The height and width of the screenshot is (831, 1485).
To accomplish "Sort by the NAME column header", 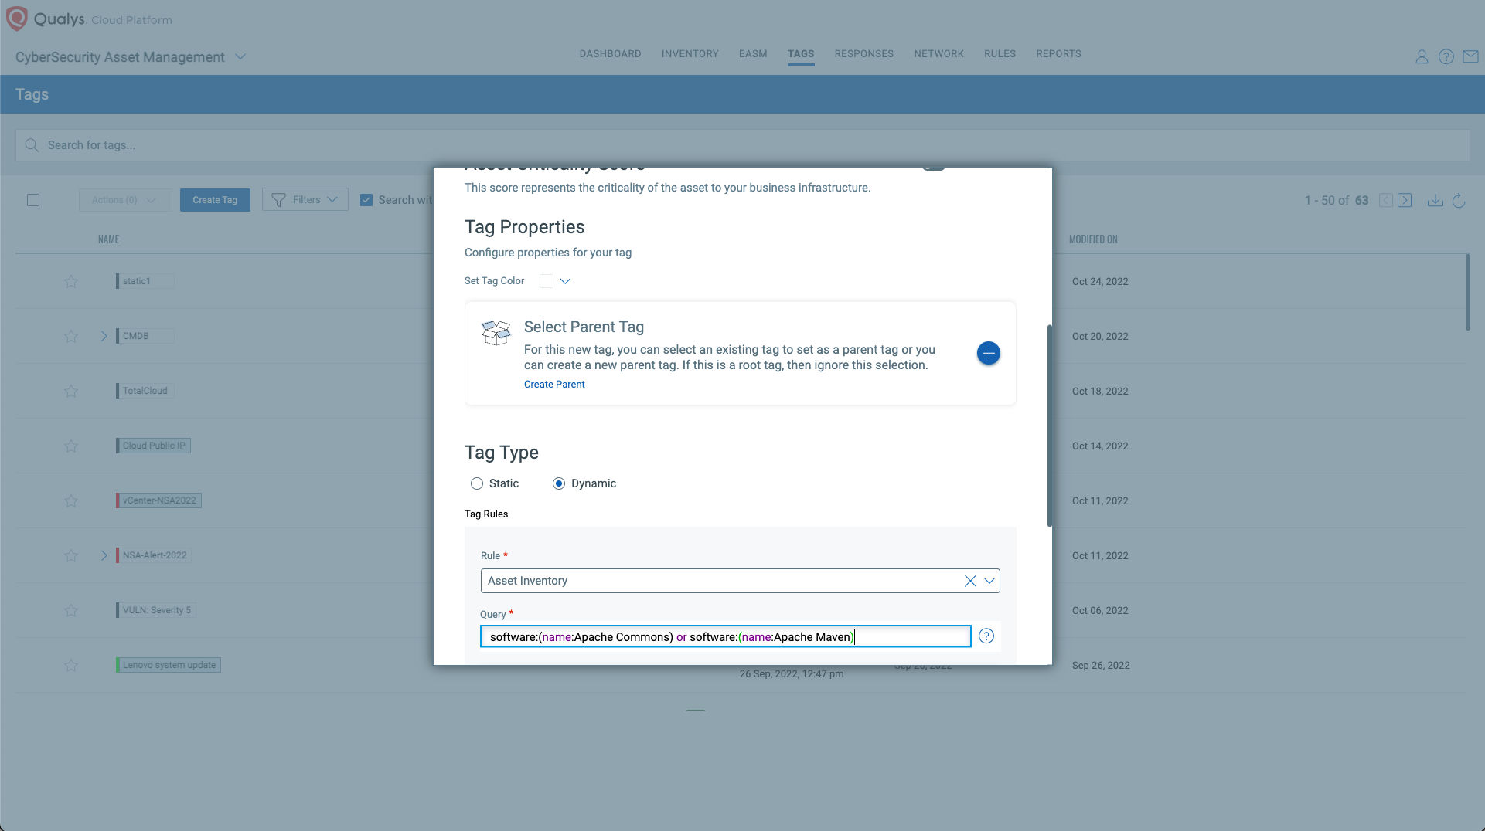I will pyautogui.click(x=108, y=239).
